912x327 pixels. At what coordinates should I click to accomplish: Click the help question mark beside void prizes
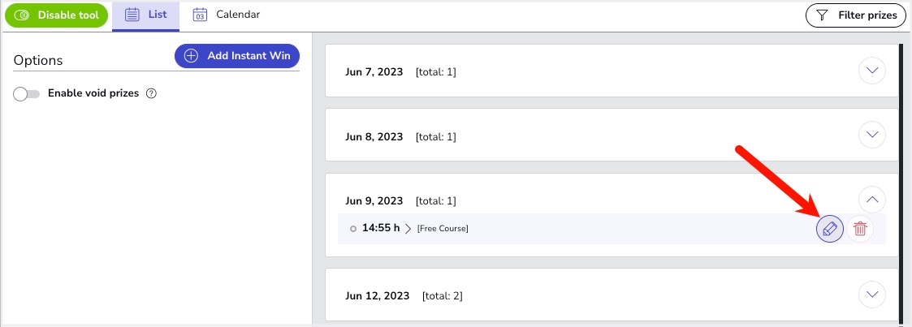151,93
